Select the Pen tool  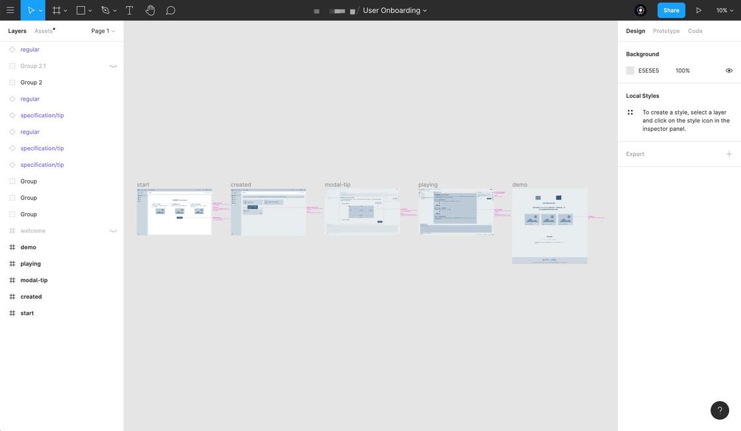tap(105, 10)
